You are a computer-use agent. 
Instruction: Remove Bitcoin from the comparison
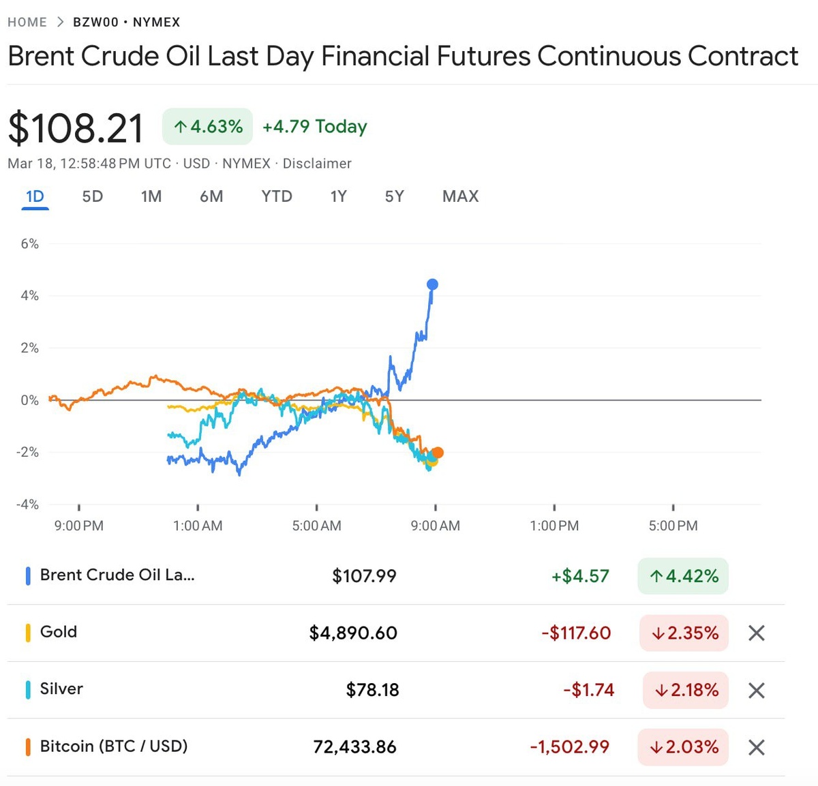[x=756, y=748]
